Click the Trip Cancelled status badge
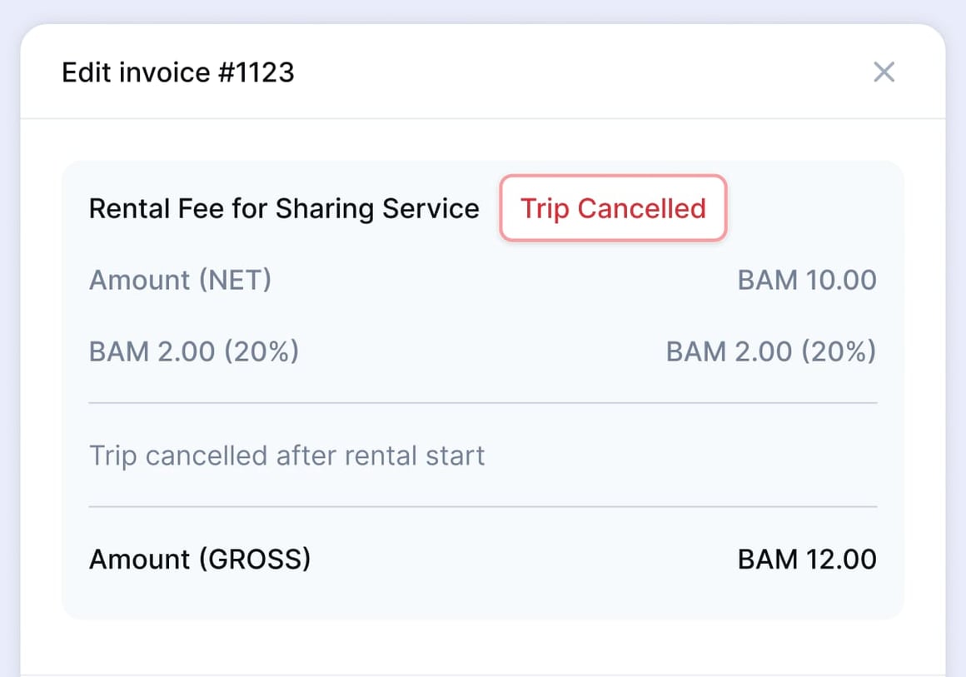This screenshot has height=677, width=966. pos(612,208)
